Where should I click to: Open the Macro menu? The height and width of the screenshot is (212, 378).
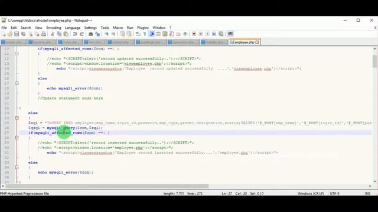tap(118, 28)
